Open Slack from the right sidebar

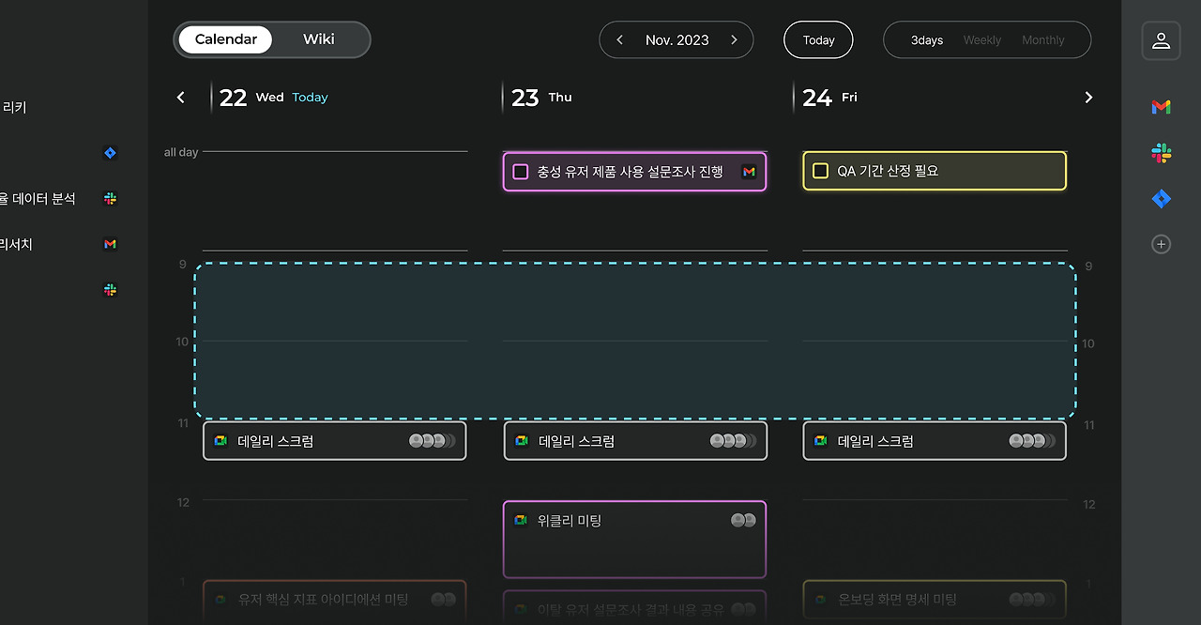click(1161, 153)
